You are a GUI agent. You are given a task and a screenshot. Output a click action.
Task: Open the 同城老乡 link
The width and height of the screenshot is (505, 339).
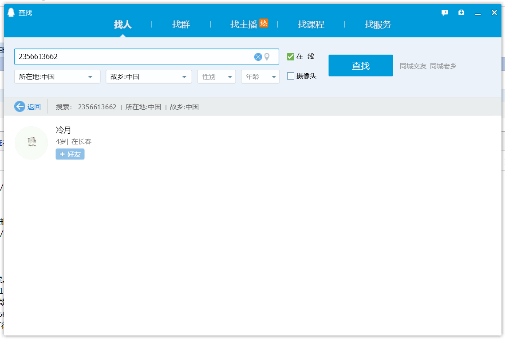[x=443, y=66]
